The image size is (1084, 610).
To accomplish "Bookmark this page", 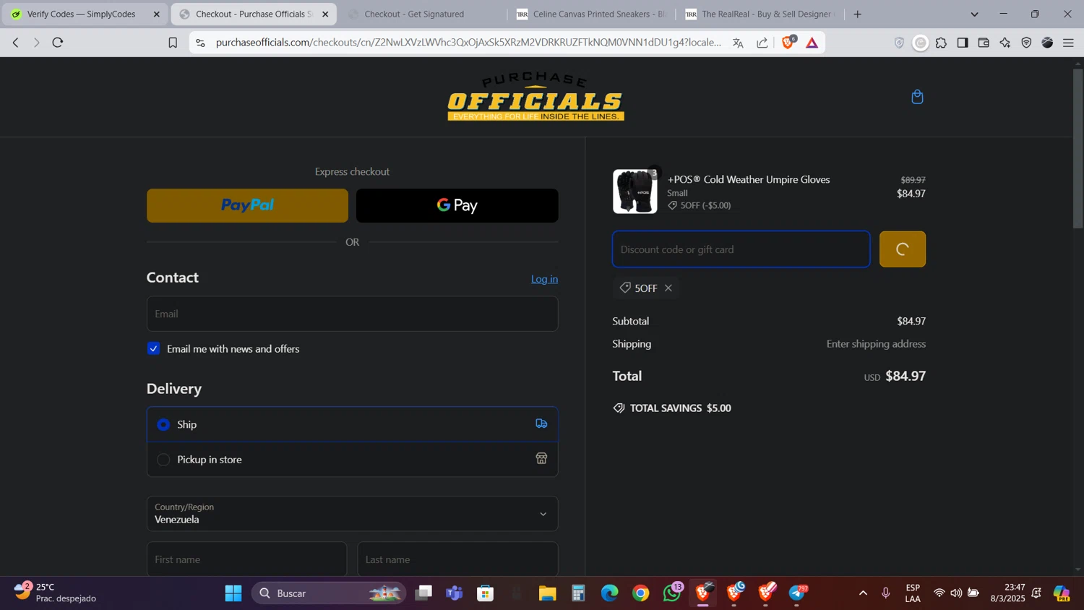I will tap(173, 43).
